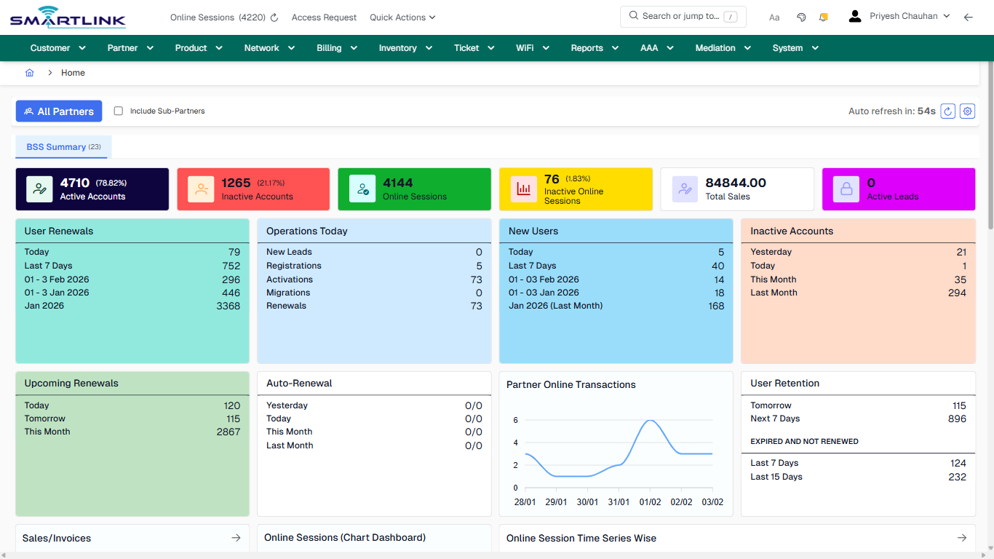Open the notifications bell
The height and width of the screenshot is (559, 994).
click(824, 17)
